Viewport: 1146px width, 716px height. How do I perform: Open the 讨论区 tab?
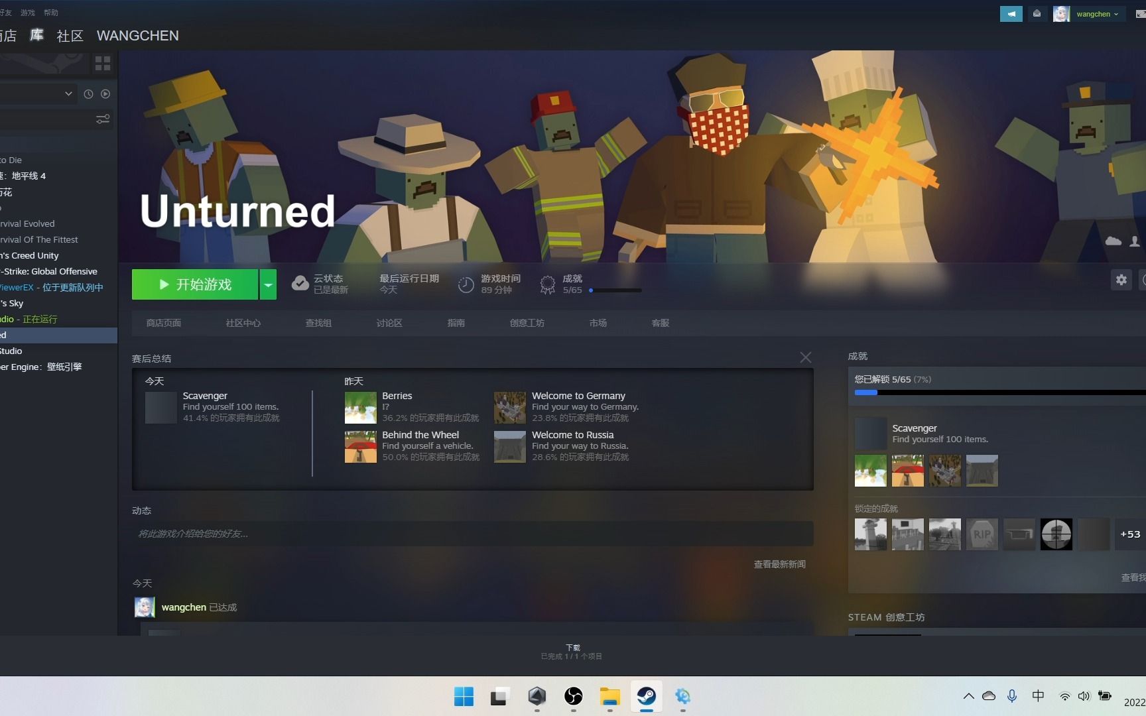pos(389,323)
